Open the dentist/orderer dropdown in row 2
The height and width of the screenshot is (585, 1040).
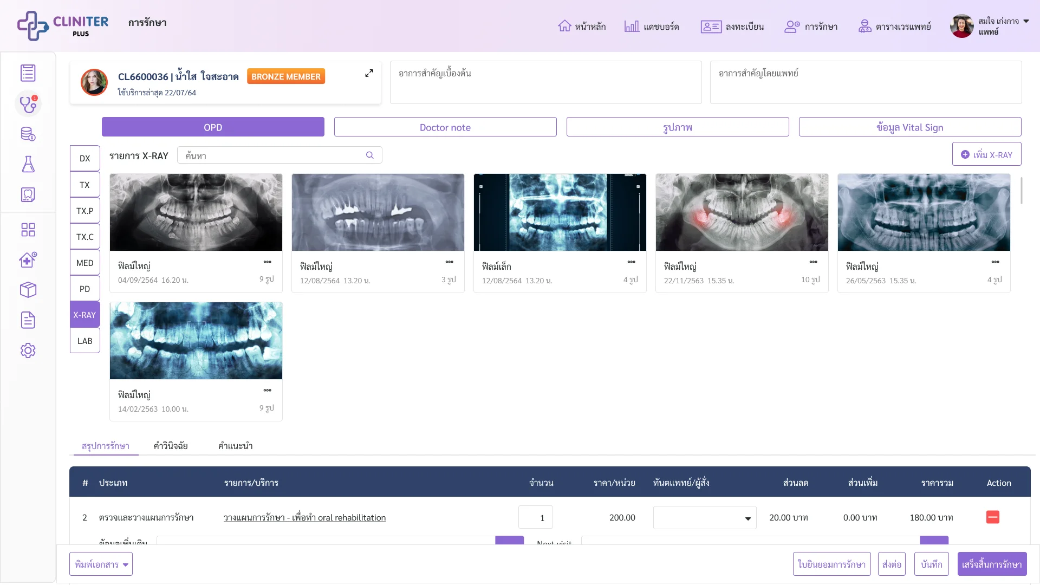[705, 517]
